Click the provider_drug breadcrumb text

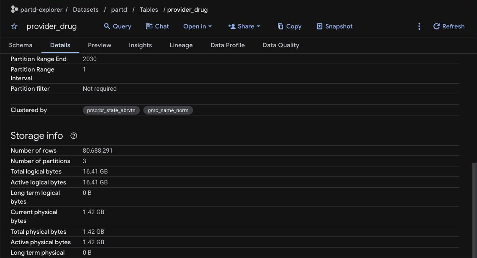[187, 10]
